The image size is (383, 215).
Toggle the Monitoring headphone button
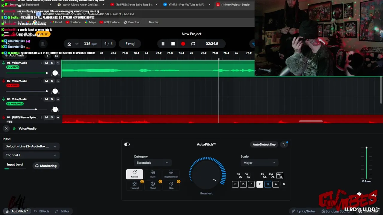click(46, 166)
